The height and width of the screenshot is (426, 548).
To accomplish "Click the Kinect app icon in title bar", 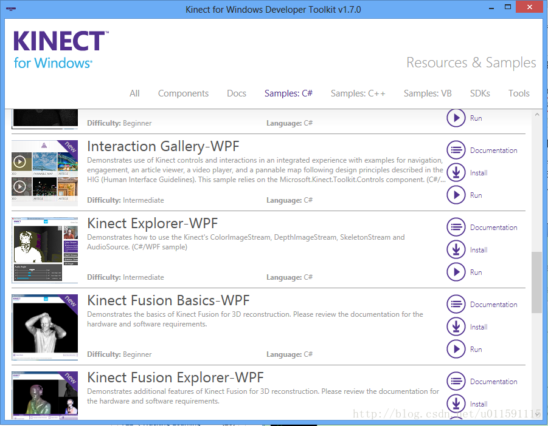I will point(11,8).
